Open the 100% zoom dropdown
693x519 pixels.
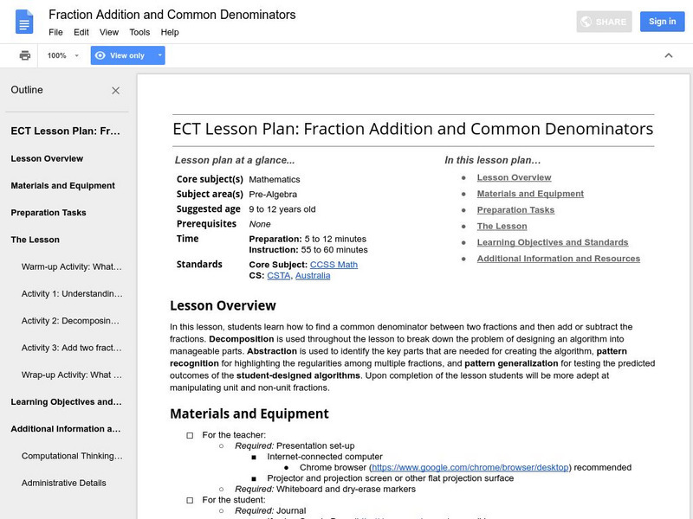[x=63, y=55]
